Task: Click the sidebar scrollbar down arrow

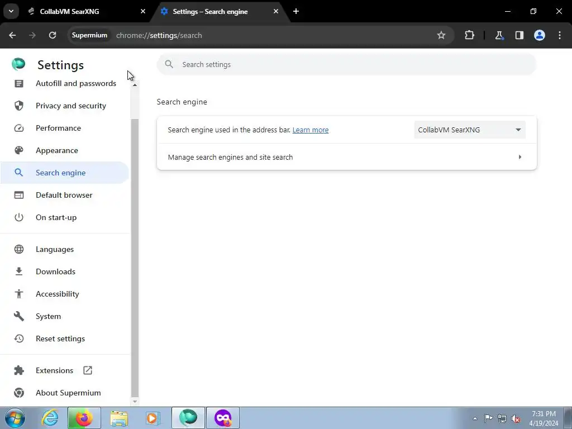Action: click(x=135, y=402)
